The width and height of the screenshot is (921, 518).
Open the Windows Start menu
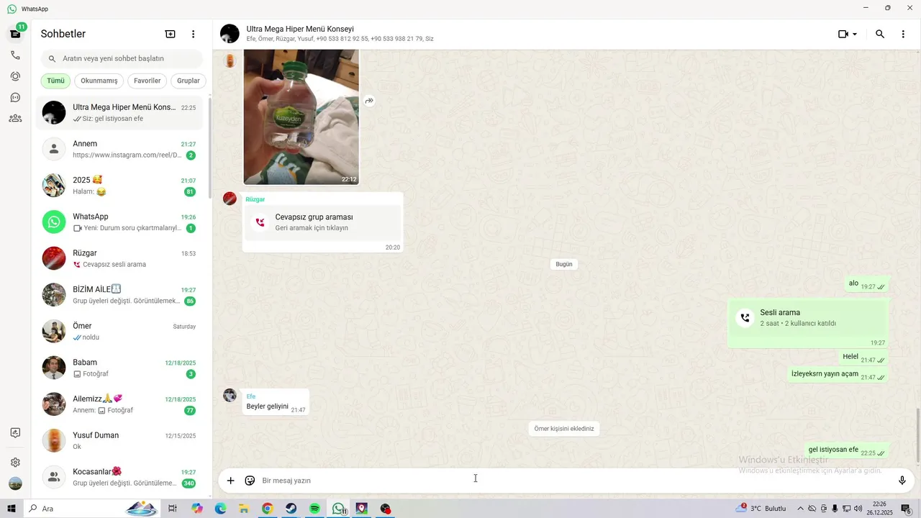pyautogui.click(x=12, y=509)
